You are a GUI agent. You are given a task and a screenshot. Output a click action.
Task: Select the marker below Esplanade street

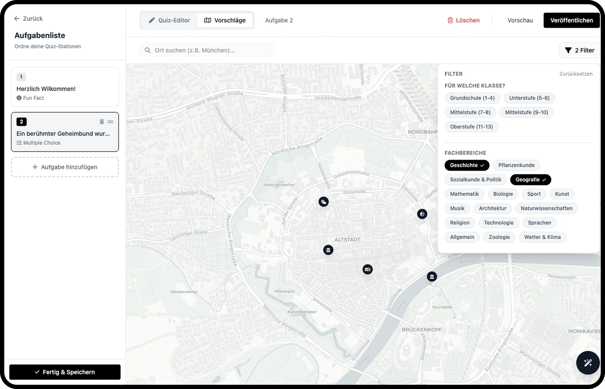tap(323, 202)
